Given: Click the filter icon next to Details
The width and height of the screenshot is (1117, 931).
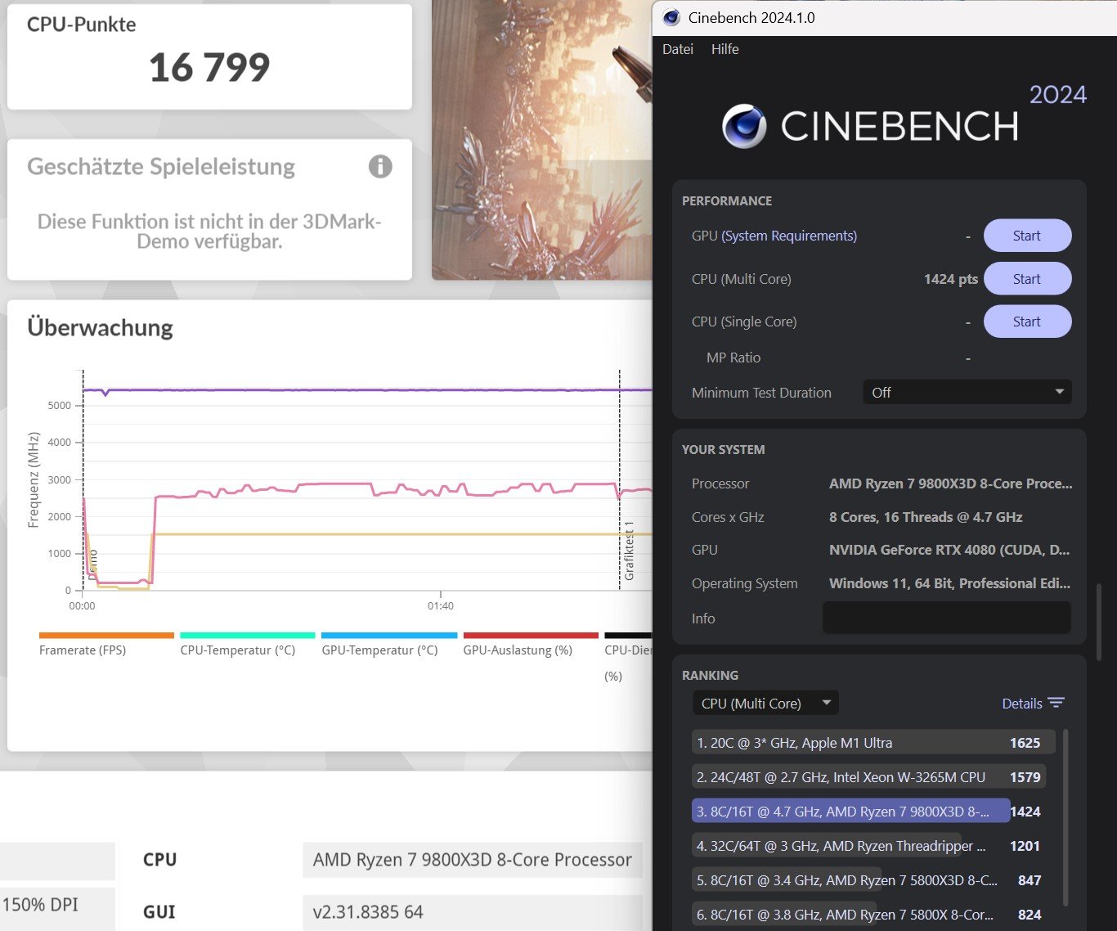Looking at the screenshot, I should pyautogui.click(x=1056, y=703).
